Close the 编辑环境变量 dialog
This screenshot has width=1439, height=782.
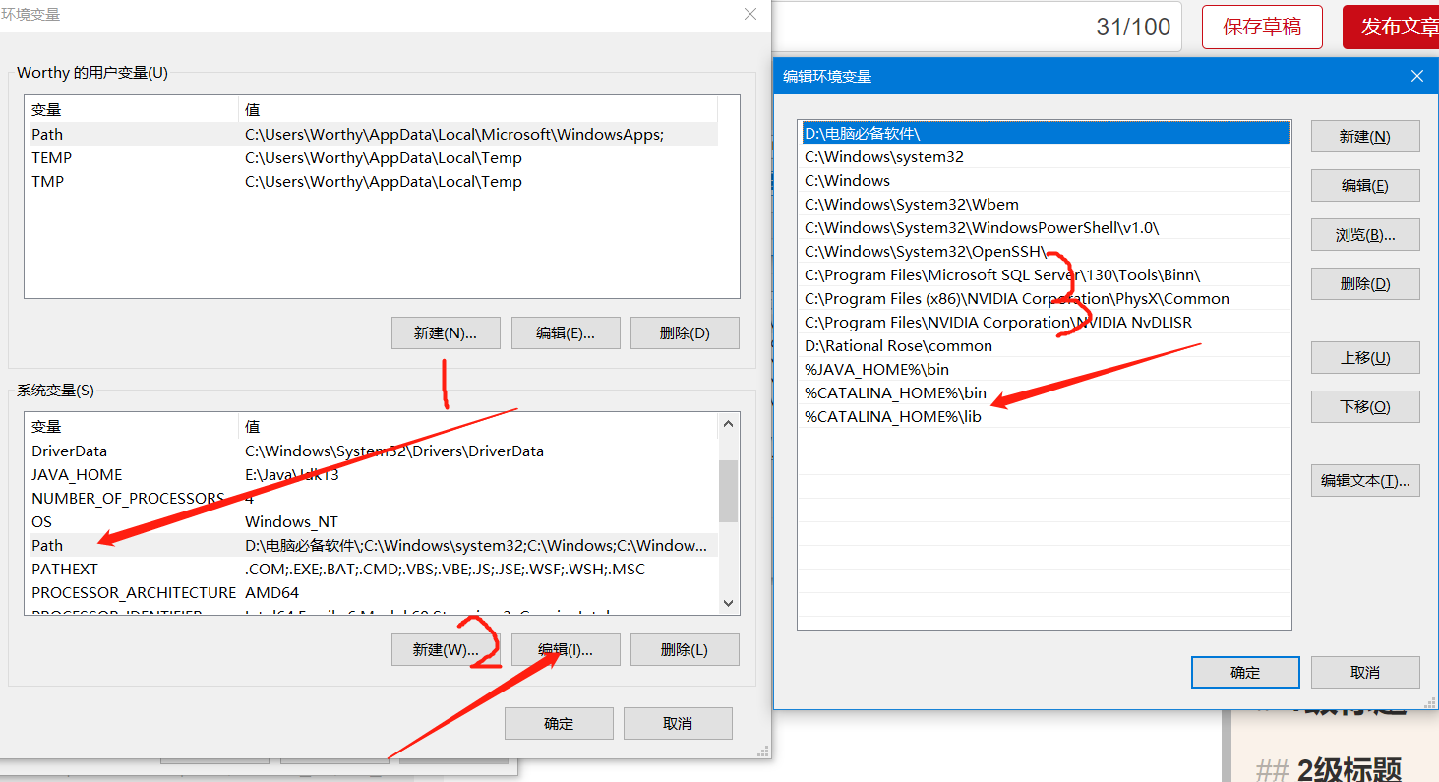pos(1416,76)
